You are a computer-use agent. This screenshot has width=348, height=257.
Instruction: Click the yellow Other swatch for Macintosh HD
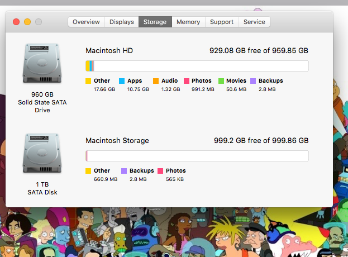(x=88, y=81)
